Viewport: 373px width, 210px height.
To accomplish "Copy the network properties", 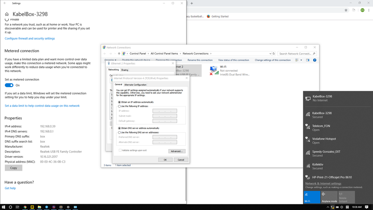I will point(13,168).
